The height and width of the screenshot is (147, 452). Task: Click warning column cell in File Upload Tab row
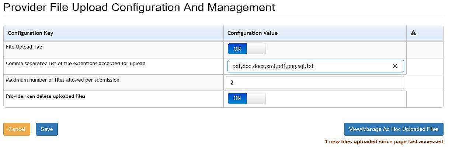pyautogui.click(x=424, y=49)
